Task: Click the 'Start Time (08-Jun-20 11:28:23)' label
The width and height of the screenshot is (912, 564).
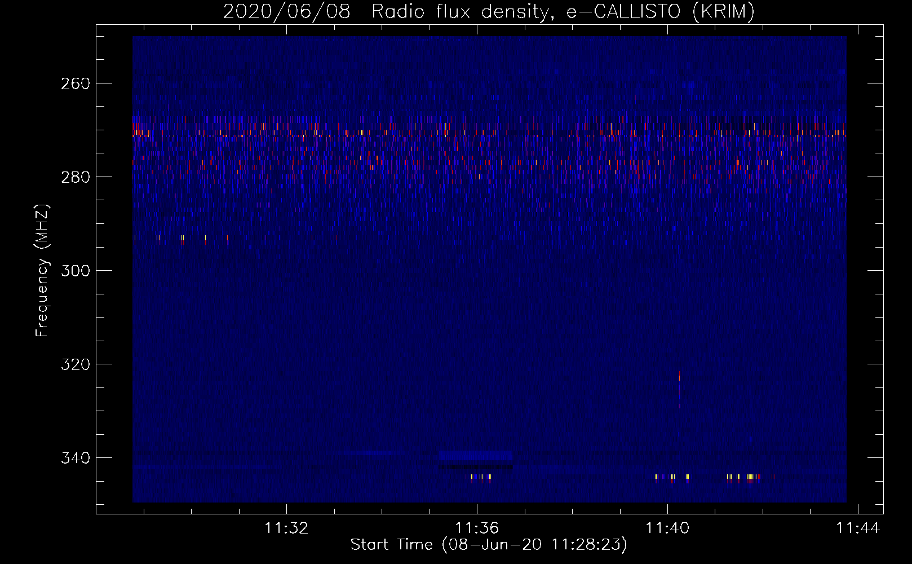Action: click(x=489, y=545)
